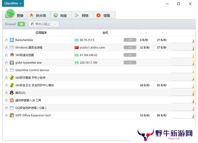Expand the +1 hosts badge for 360极速浏览器
This screenshot has height=143, width=198.
(x=130, y=55)
